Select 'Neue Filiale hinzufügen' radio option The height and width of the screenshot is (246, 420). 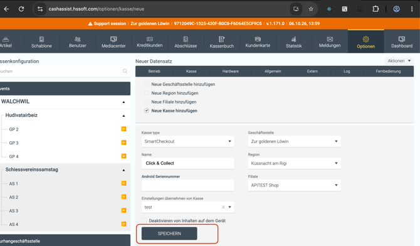(x=147, y=102)
